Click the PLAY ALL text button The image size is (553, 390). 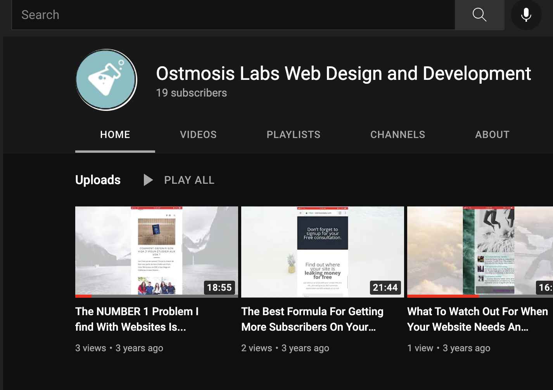point(189,180)
